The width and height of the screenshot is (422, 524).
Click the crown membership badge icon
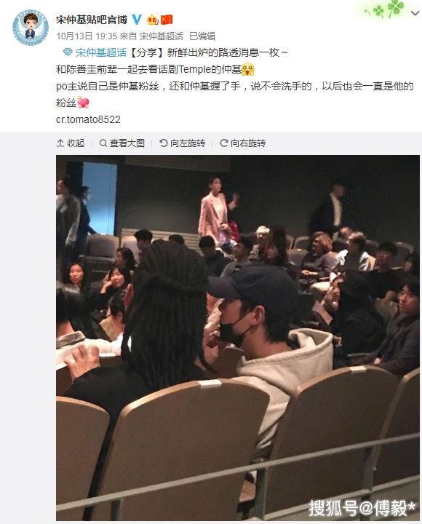coord(153,20)
